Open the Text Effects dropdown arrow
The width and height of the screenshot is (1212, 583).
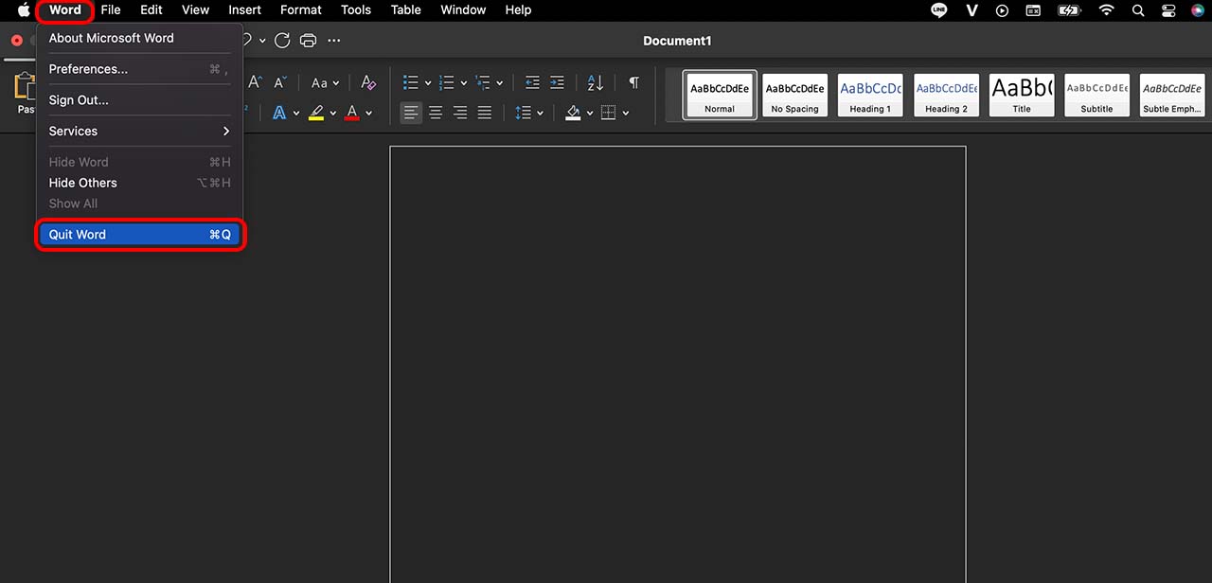(296, 113)
